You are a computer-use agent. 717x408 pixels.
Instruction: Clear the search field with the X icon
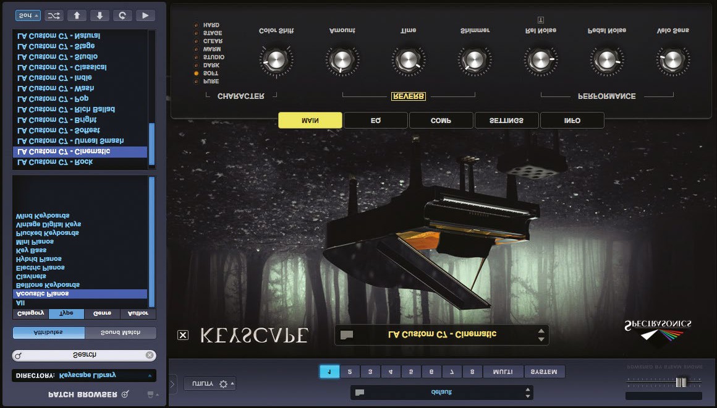point(150,355)
